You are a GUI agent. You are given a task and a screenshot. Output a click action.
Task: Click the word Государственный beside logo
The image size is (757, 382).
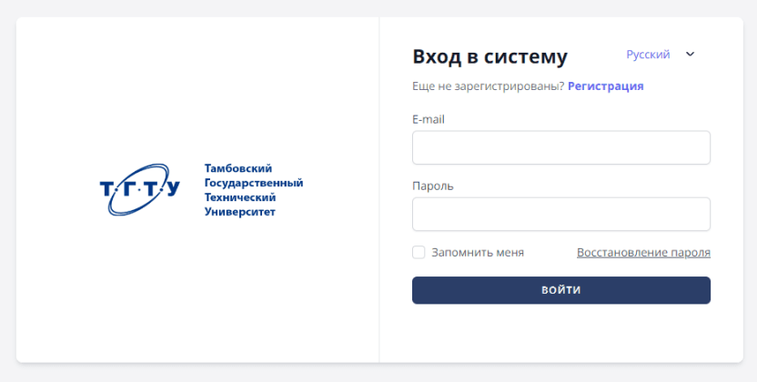[254, 183]
